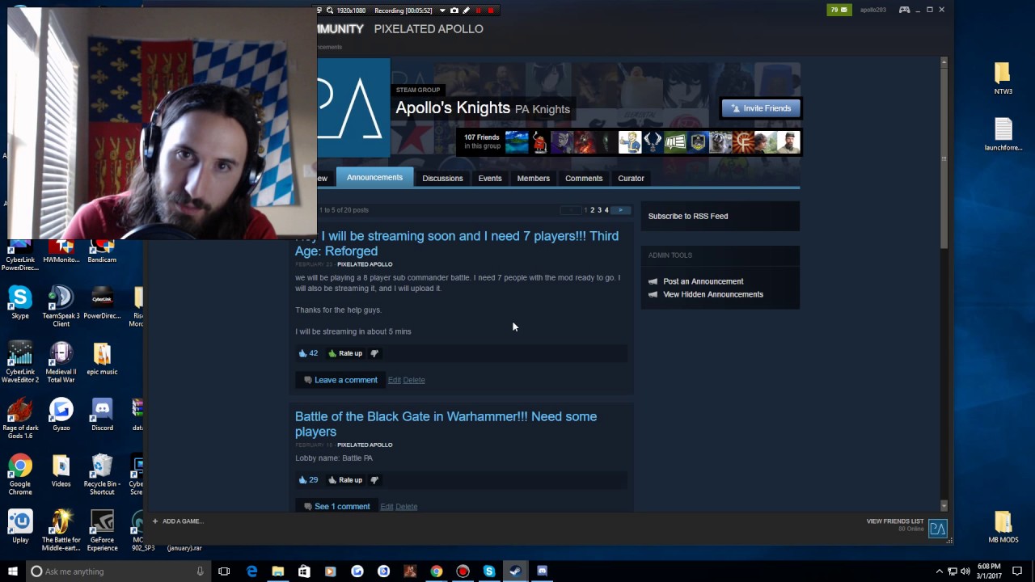The width and height of the screenshot is (1035, 582).
Task: Stop the Bandicam recording with red square
Action: tap(491, 11)
